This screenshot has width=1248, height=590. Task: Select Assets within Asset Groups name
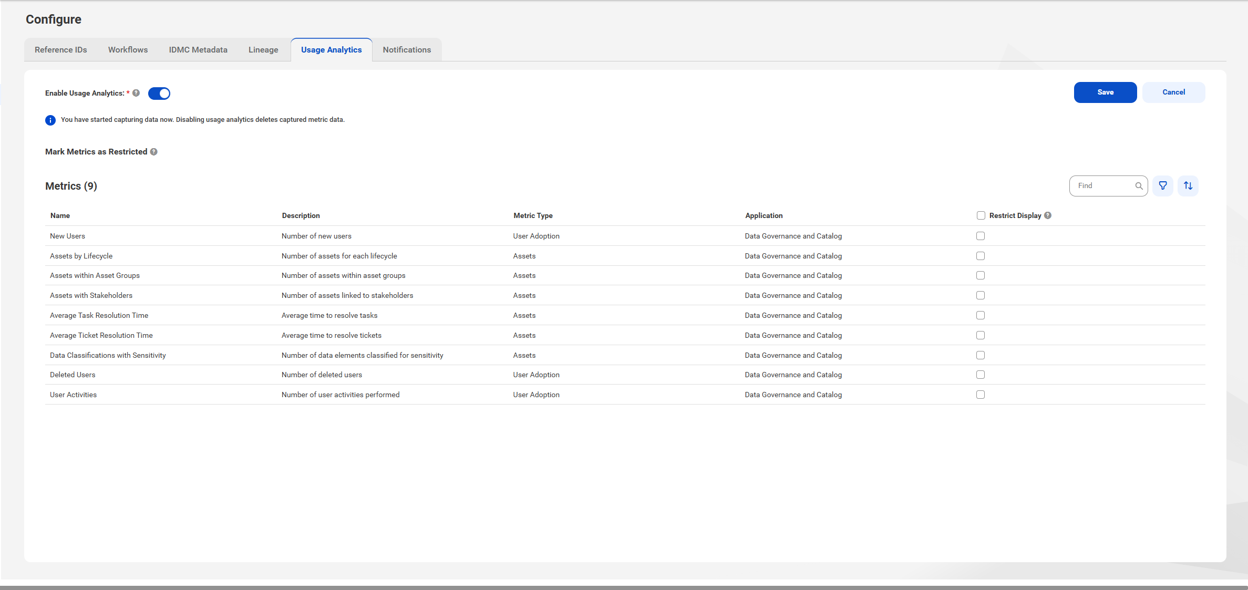tap(95, 276)
